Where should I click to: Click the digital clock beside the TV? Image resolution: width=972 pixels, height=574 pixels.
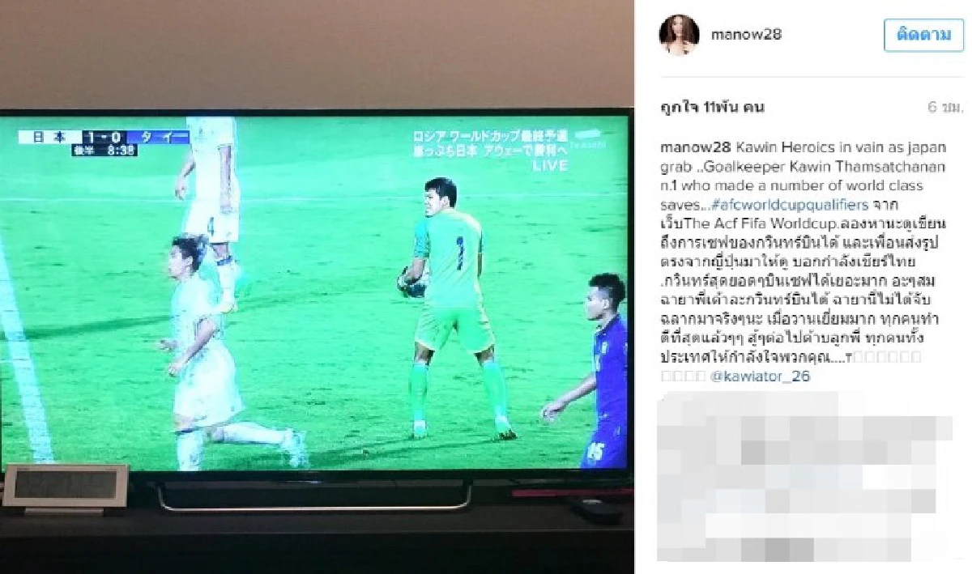pos(65,487)
